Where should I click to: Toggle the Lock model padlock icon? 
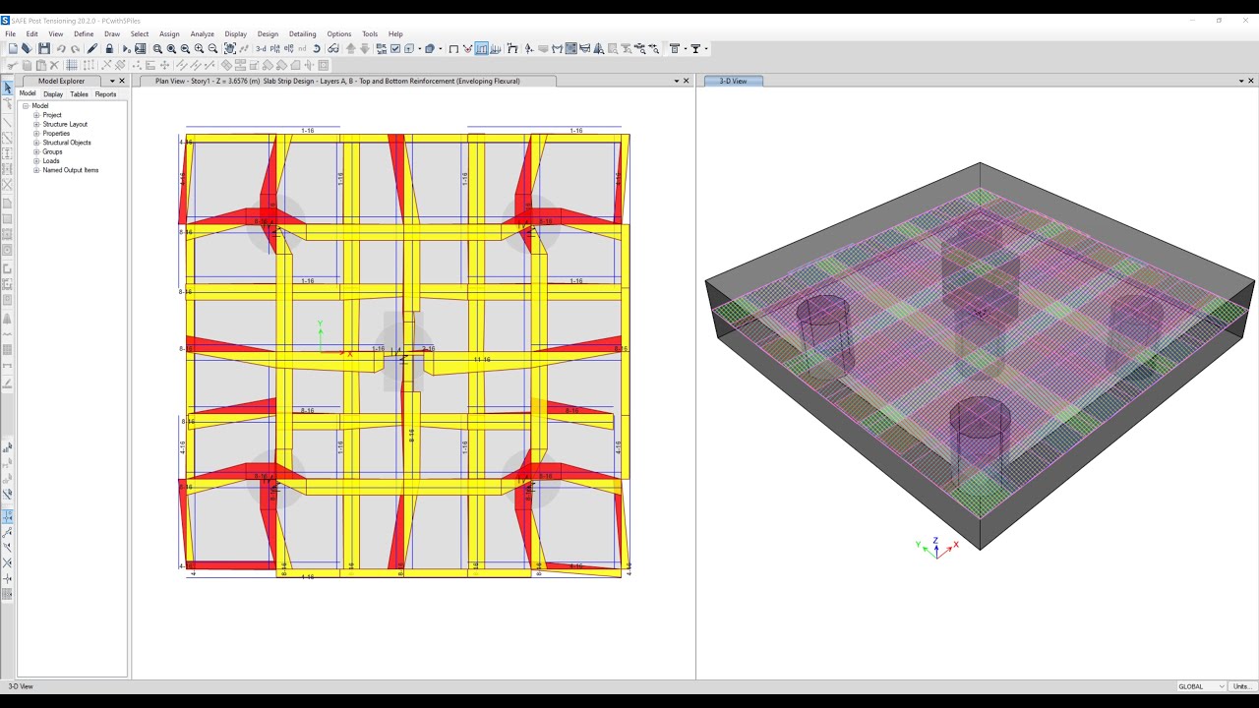click(x=110, y=48)
